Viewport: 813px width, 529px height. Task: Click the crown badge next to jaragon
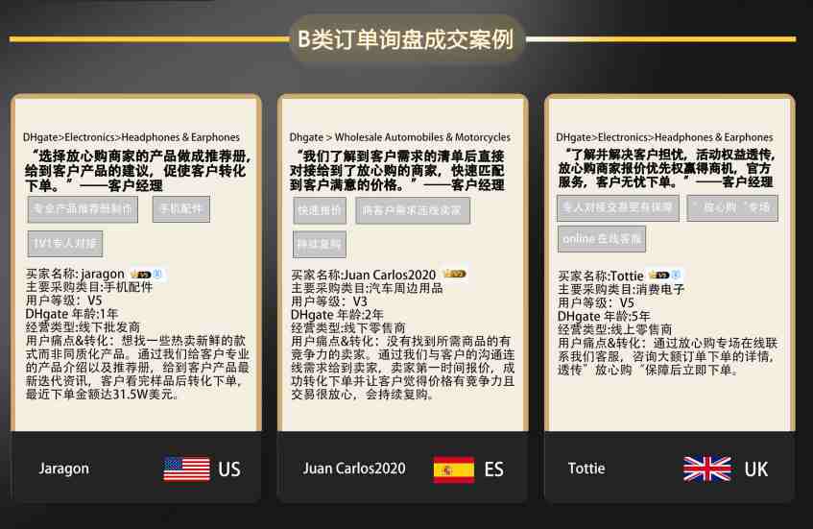(140, 274)
